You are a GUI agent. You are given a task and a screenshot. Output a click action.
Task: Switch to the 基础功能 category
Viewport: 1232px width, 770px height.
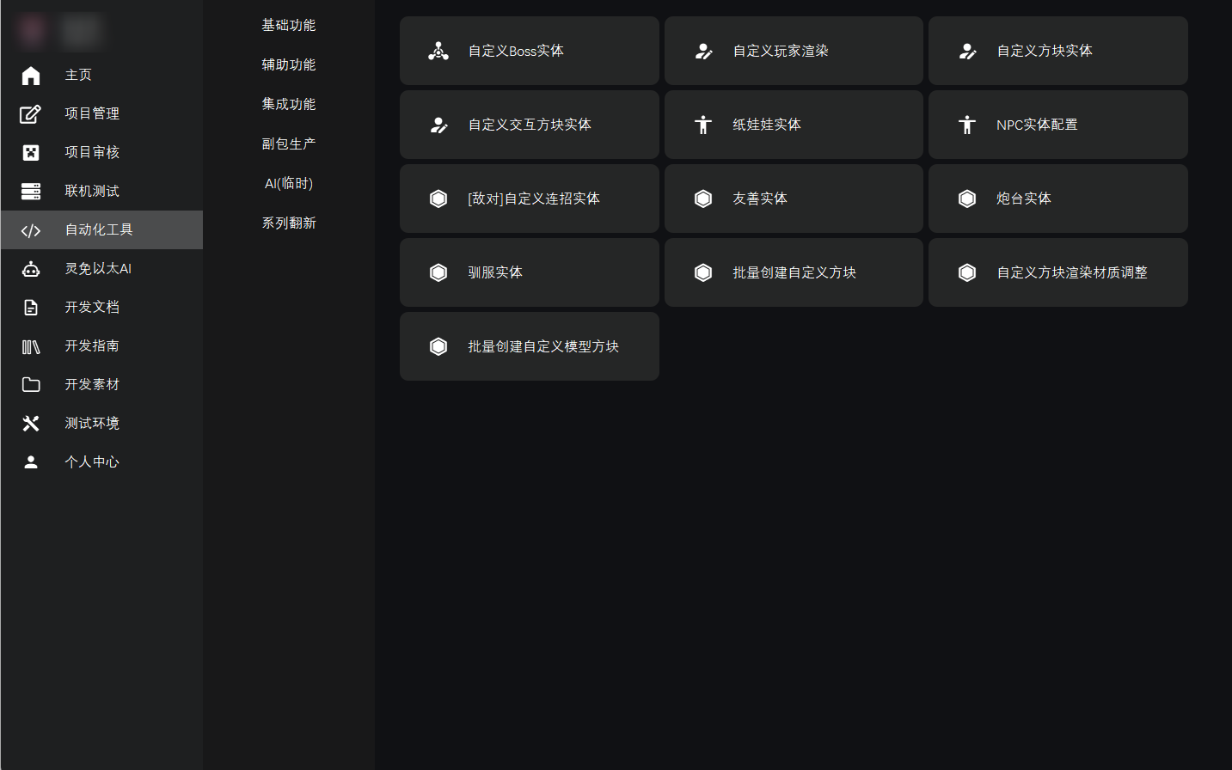pyautogui.click(x=289, y=26)
